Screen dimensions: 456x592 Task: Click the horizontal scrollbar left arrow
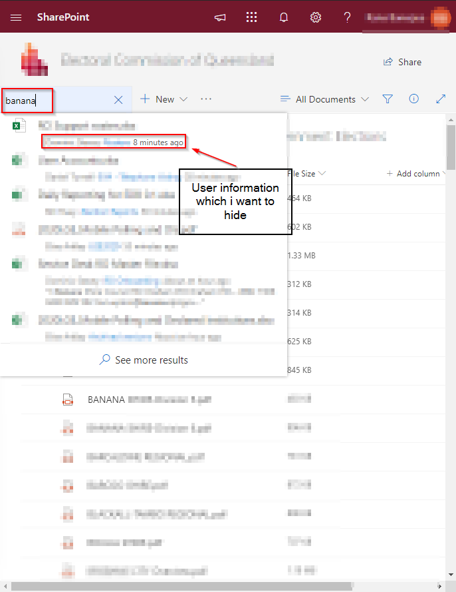tap(5, 586)
